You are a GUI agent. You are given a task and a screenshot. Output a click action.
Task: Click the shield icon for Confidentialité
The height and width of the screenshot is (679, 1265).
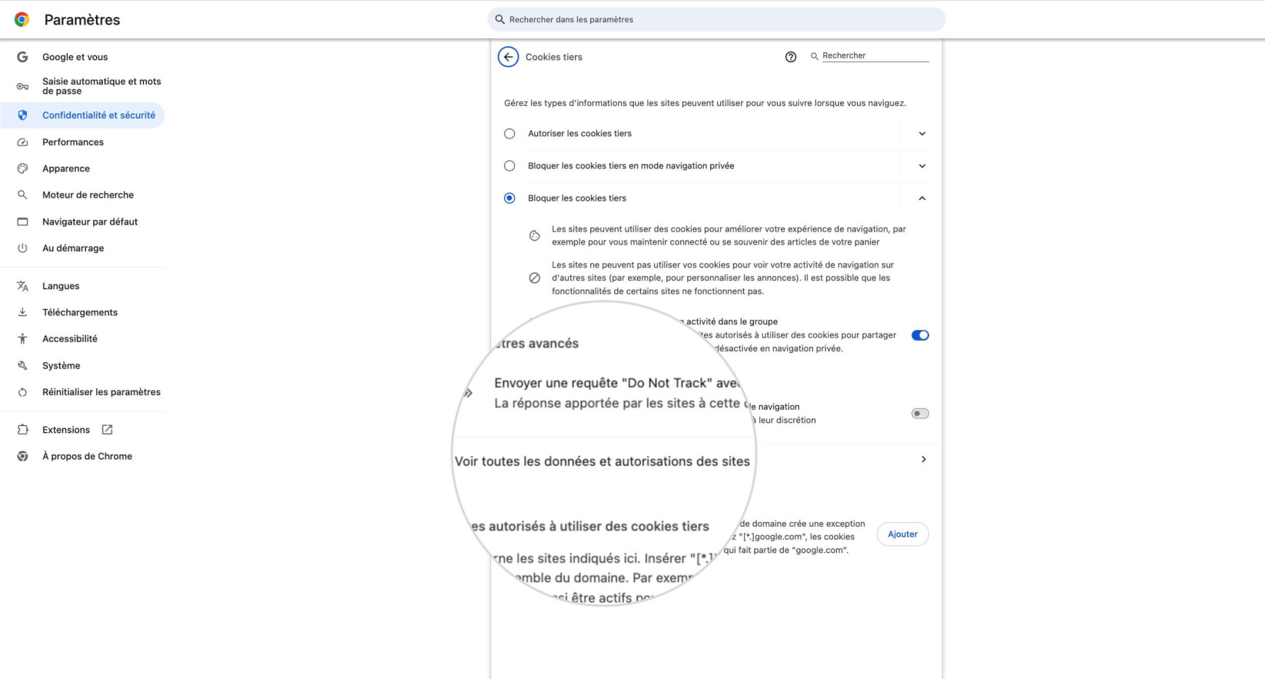tap(22, 115)
